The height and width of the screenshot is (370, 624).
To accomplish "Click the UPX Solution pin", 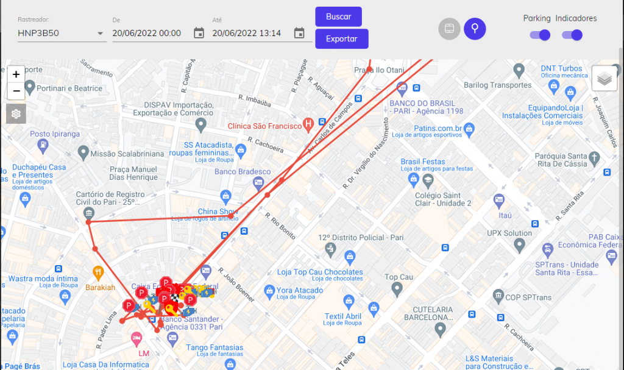I will coord(519,246).
